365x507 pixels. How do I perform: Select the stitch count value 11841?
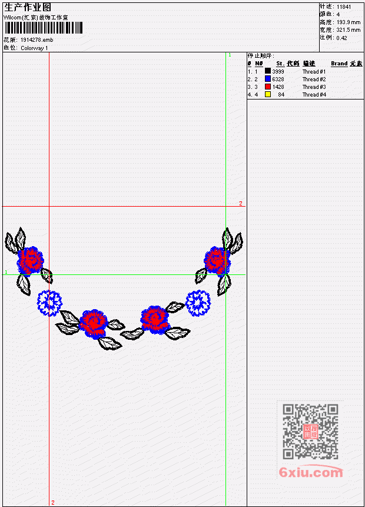[344, 7]
